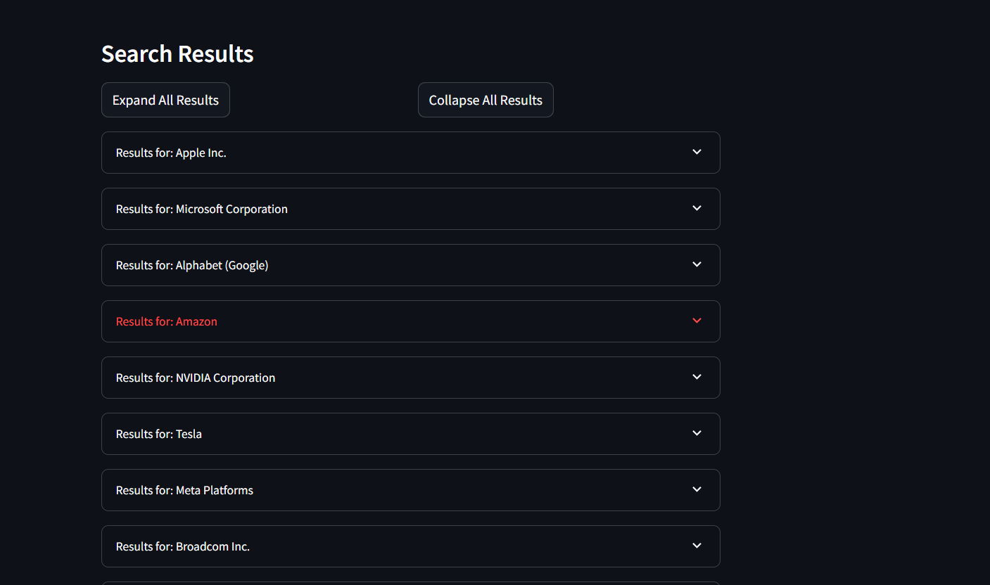This screenshot has height=585, width=990.
Task: Click the Collapse All Results button
Action: (486, 100)
